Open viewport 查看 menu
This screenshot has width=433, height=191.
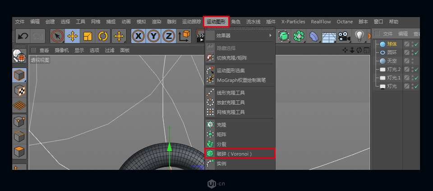pyautogui.click(x=44, y=50)
